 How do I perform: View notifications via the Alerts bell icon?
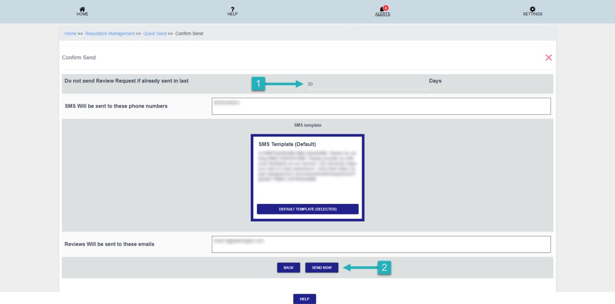pyautogui.click(x=381, y=9)
